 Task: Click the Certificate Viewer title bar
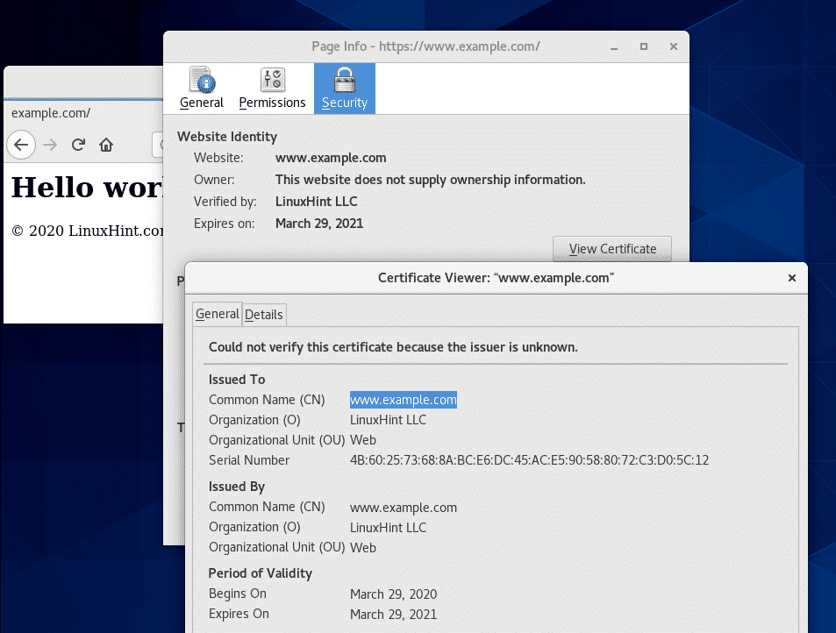coord(496,278)
